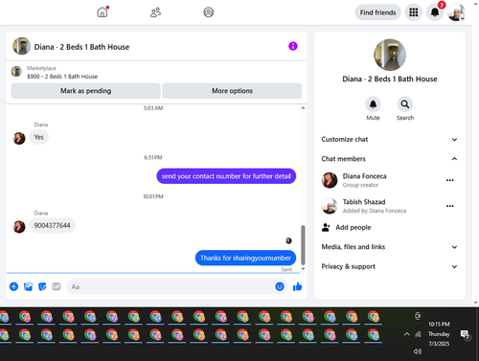Click the chat scrollbar thumb
This screenshot has width=479, height=361.
[x=303, y=244]
